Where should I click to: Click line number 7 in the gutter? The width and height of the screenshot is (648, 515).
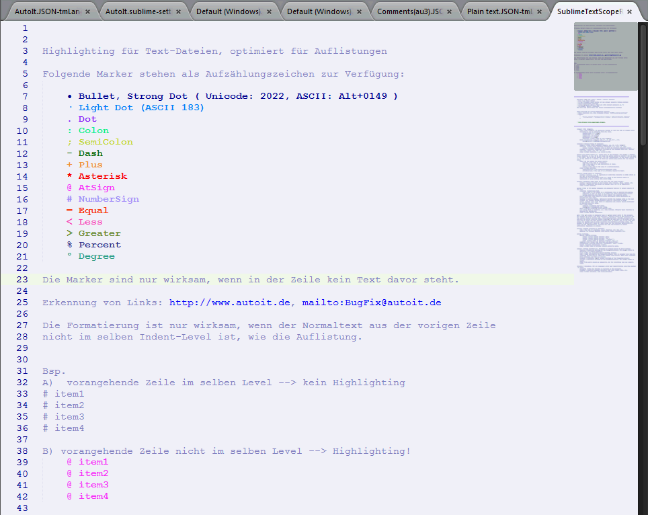click(25, 96)
